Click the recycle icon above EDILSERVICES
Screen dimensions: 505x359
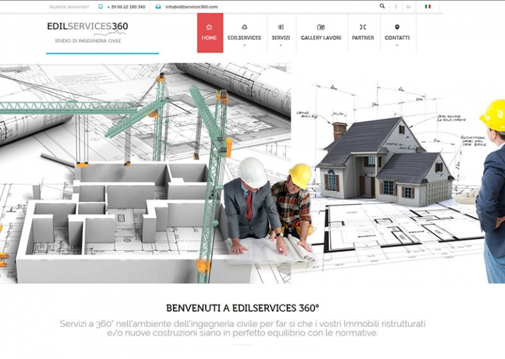pyautogui.click(x=245, y=27)
